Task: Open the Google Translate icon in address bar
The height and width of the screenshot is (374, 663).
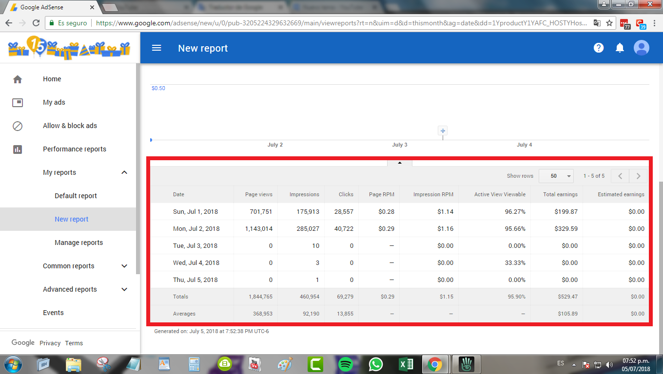Action: pyautogui.click(x=597, y=23)
